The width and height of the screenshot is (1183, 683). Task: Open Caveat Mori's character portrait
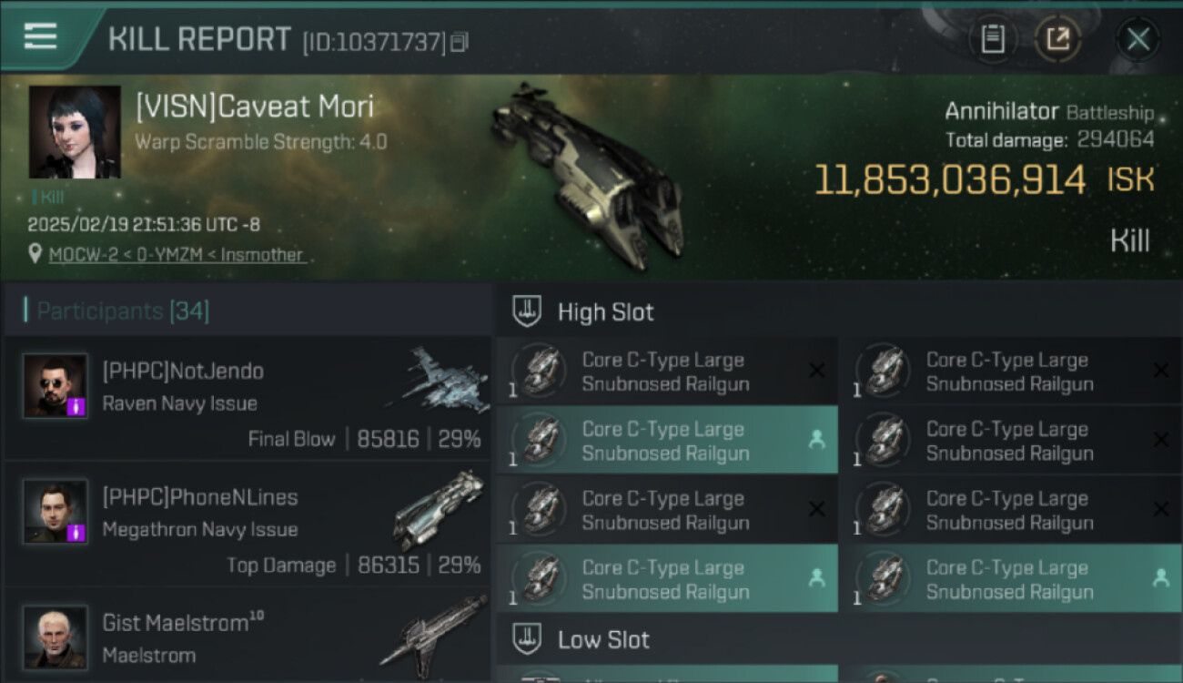point(75,132)
